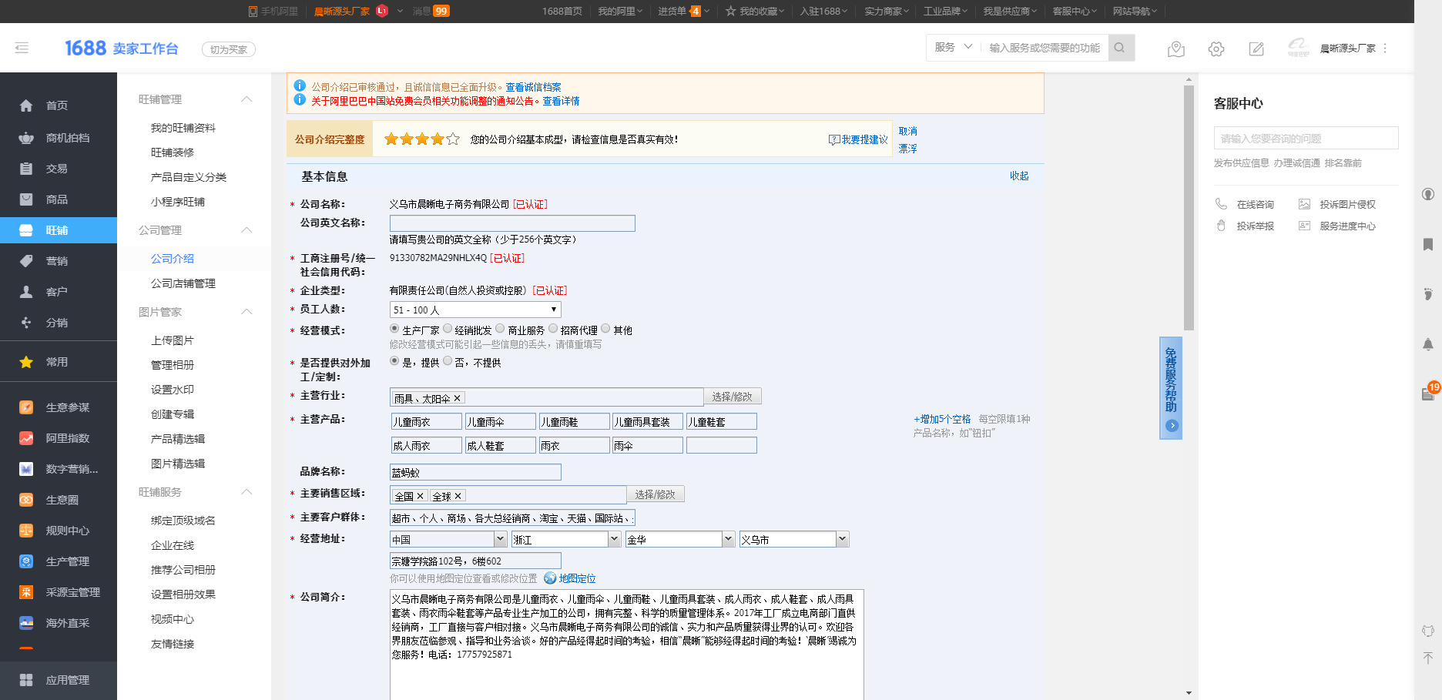This screenshot has width=1442, height=700.
Task: Open the 服务 dropdown beside search box
Action: tap(954, 48)
